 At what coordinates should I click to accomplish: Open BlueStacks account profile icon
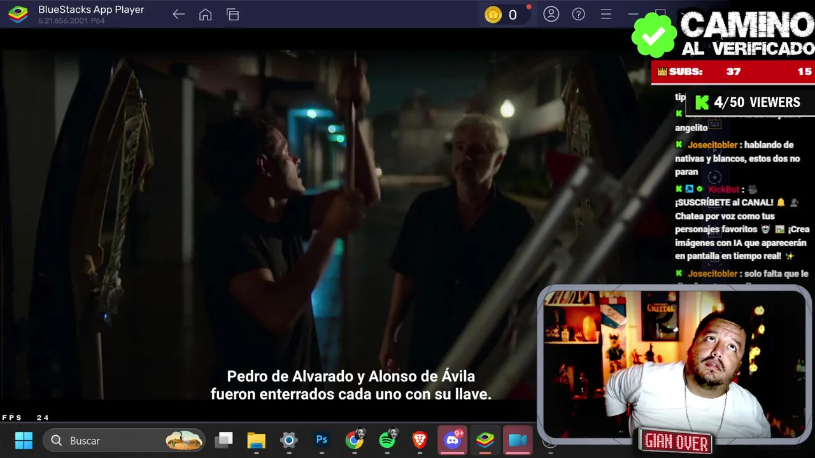(551, 14)
